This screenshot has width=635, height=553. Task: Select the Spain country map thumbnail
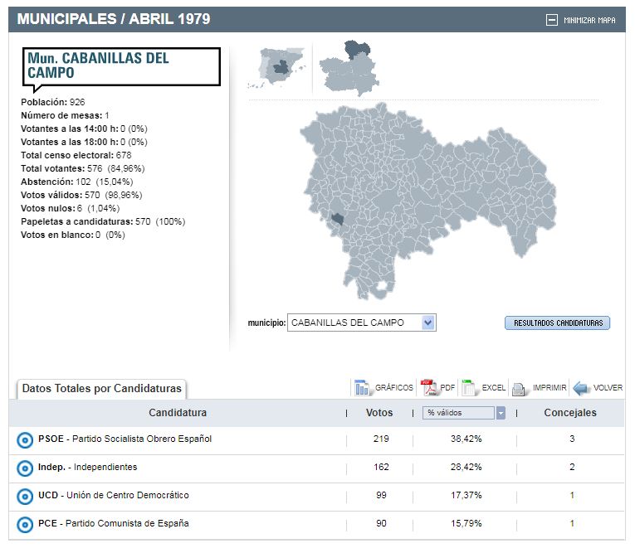pos(277,66)
